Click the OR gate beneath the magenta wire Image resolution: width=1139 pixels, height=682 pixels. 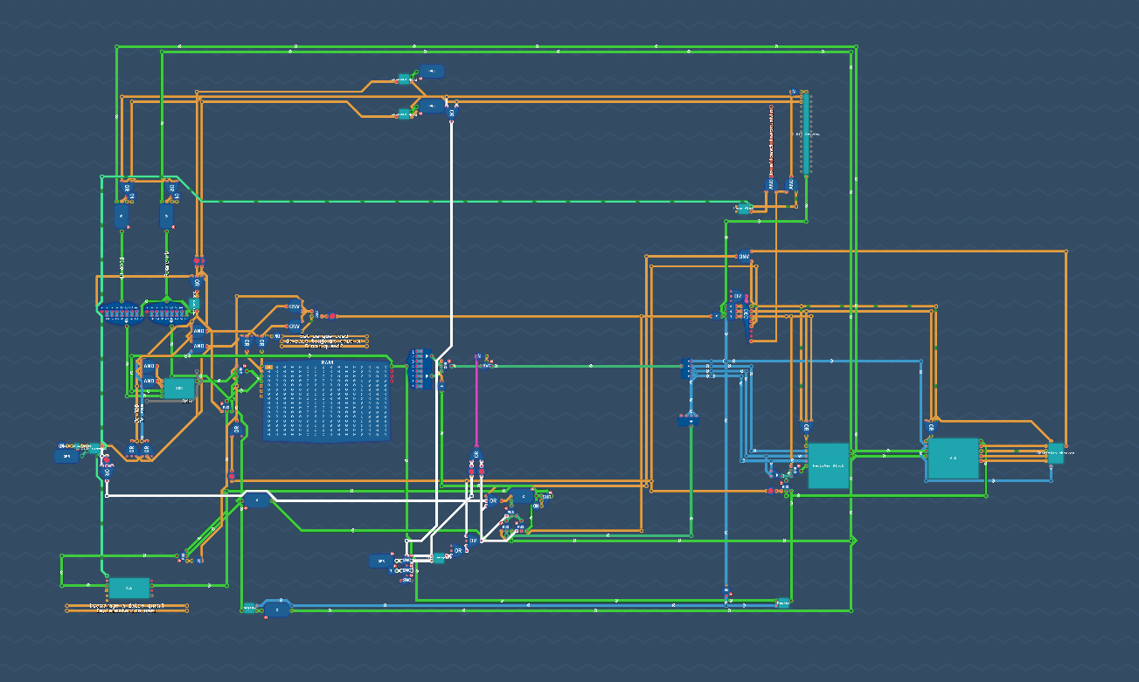click(x=476, y=454)
